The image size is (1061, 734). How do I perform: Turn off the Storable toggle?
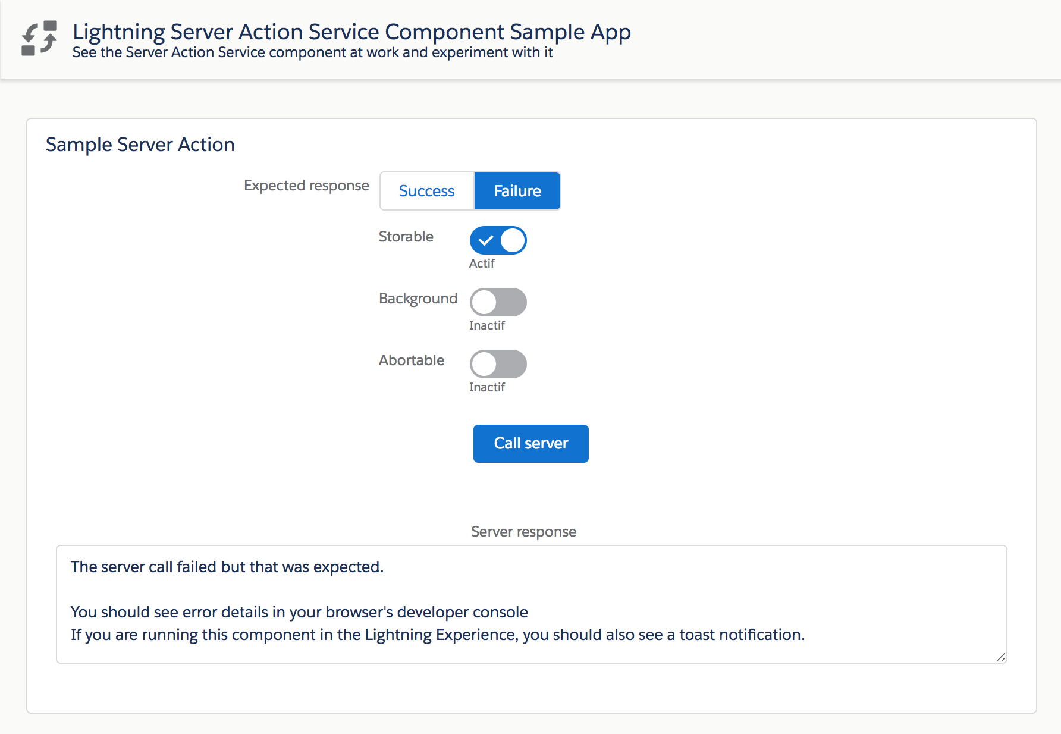click(x=498, y=240)
